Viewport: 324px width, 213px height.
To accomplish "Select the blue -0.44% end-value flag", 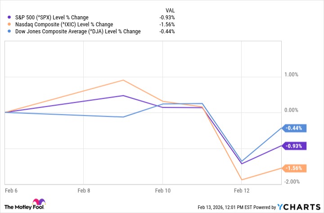I will click(x=295, y=128).
